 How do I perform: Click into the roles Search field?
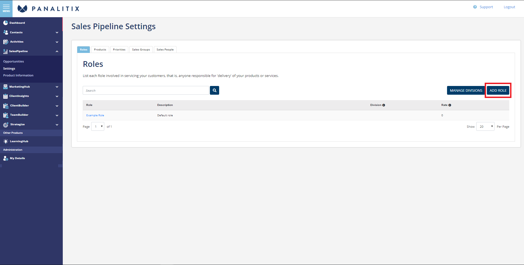pyautogui.click(x=146, y=90)
